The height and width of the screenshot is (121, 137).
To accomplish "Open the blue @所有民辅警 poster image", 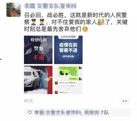I will click(x=68, y=50).
